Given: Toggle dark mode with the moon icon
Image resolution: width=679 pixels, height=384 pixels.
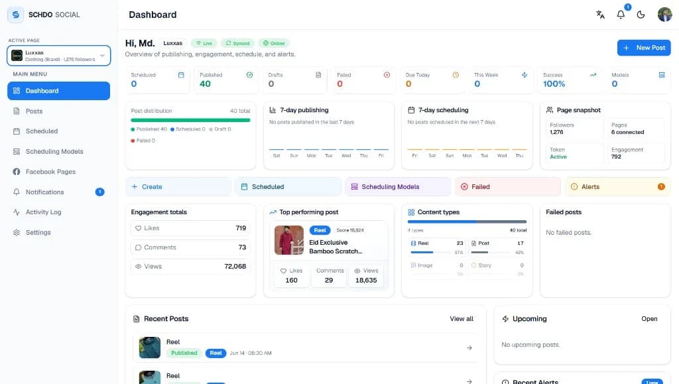Looking at the screenshot, I should (x=641, y=15).
